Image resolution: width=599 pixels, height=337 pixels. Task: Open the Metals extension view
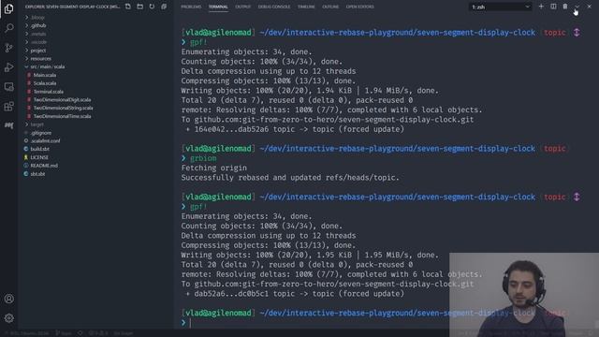tap(8, 125)
